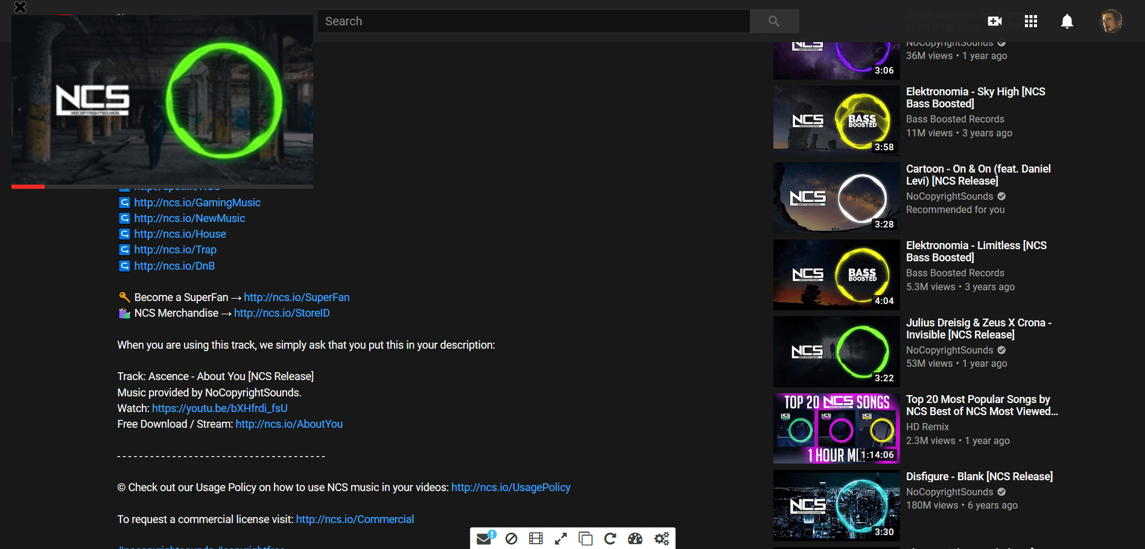Viewport: 1145px width, 549px height.
Task: Visit the commercial license link
Action: [x=355, y=519]
